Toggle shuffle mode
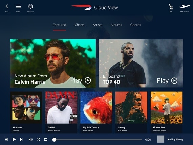The height and width of the screenshot is (145, 193). tap(38, 140)
